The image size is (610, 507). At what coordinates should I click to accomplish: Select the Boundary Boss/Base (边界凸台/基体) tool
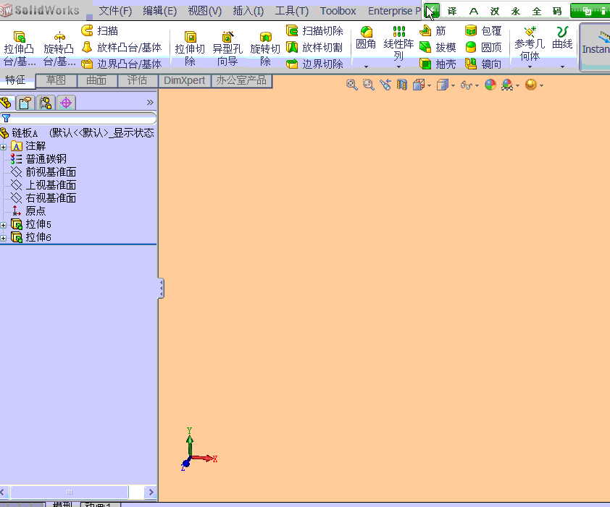tap(122, 64)
